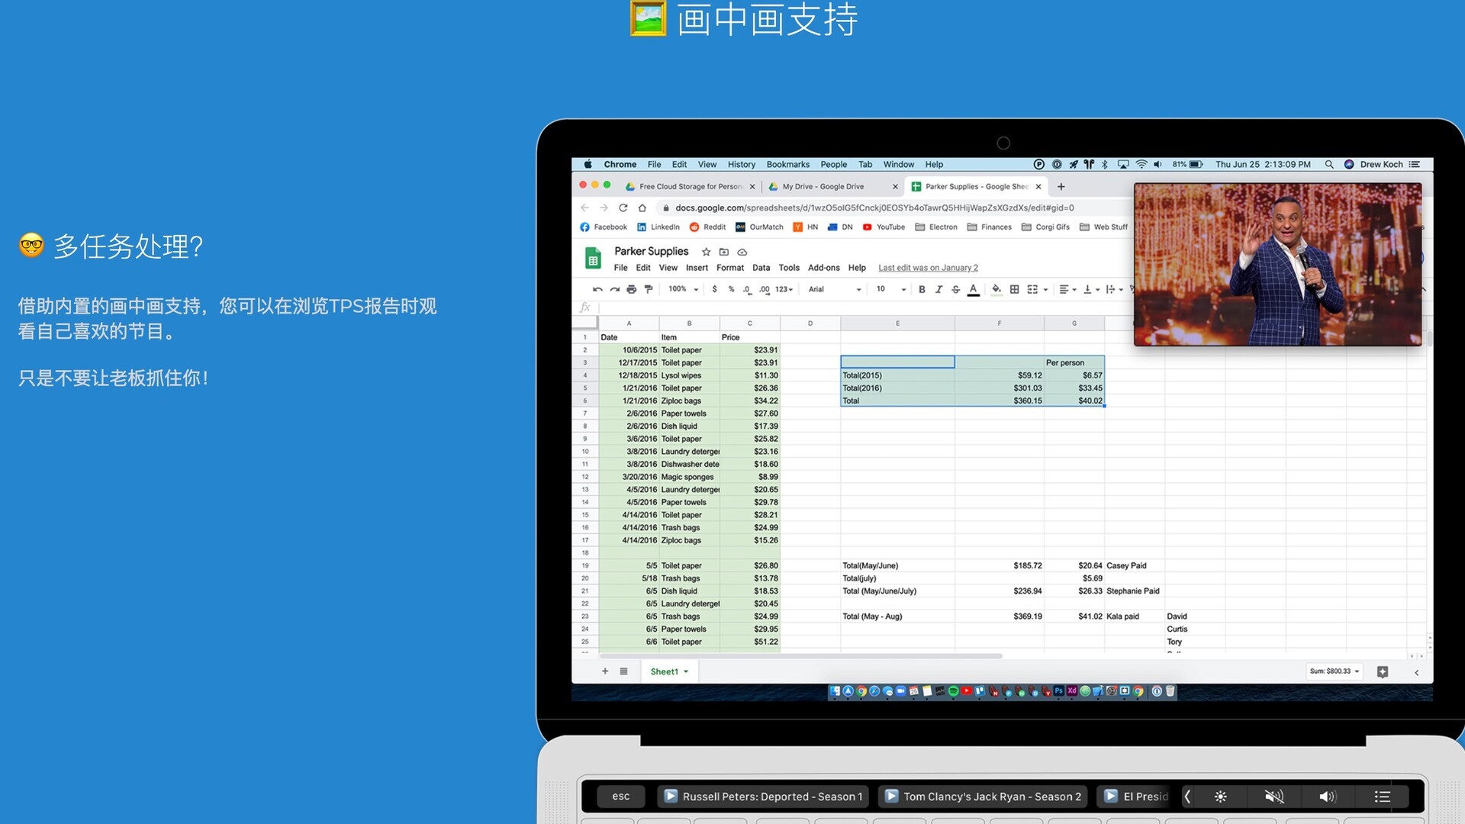The width and height of the screenshot is (1465, 824).
Task: Toggle strikethrough formatting
Action: (955, 289)
